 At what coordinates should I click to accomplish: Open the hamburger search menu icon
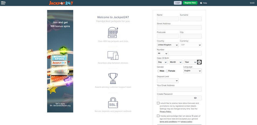tap(3, 3)
